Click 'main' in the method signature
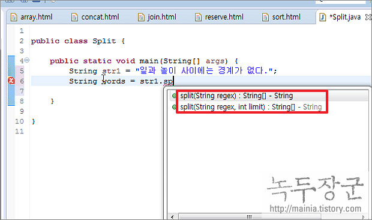The width and height of the screenshot is (372, 220). [x=149, y=61]
